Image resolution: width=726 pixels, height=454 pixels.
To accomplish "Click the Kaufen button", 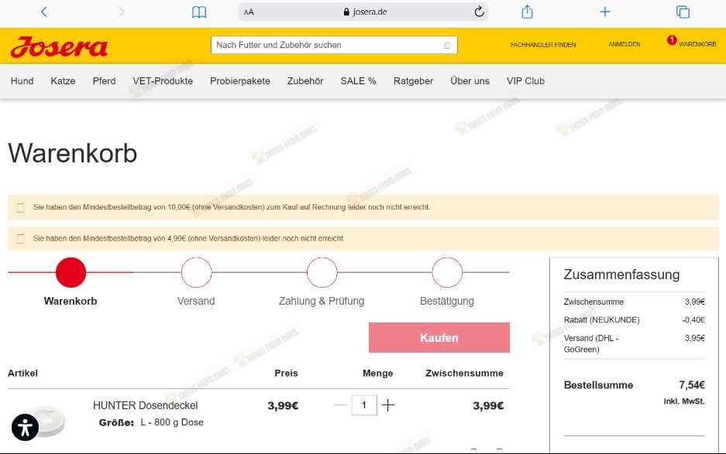I will click(x=439, y=337).
